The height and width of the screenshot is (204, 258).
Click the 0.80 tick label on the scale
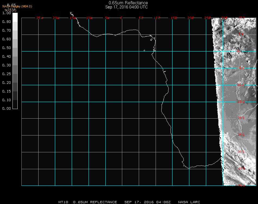(x=6, y=22)
